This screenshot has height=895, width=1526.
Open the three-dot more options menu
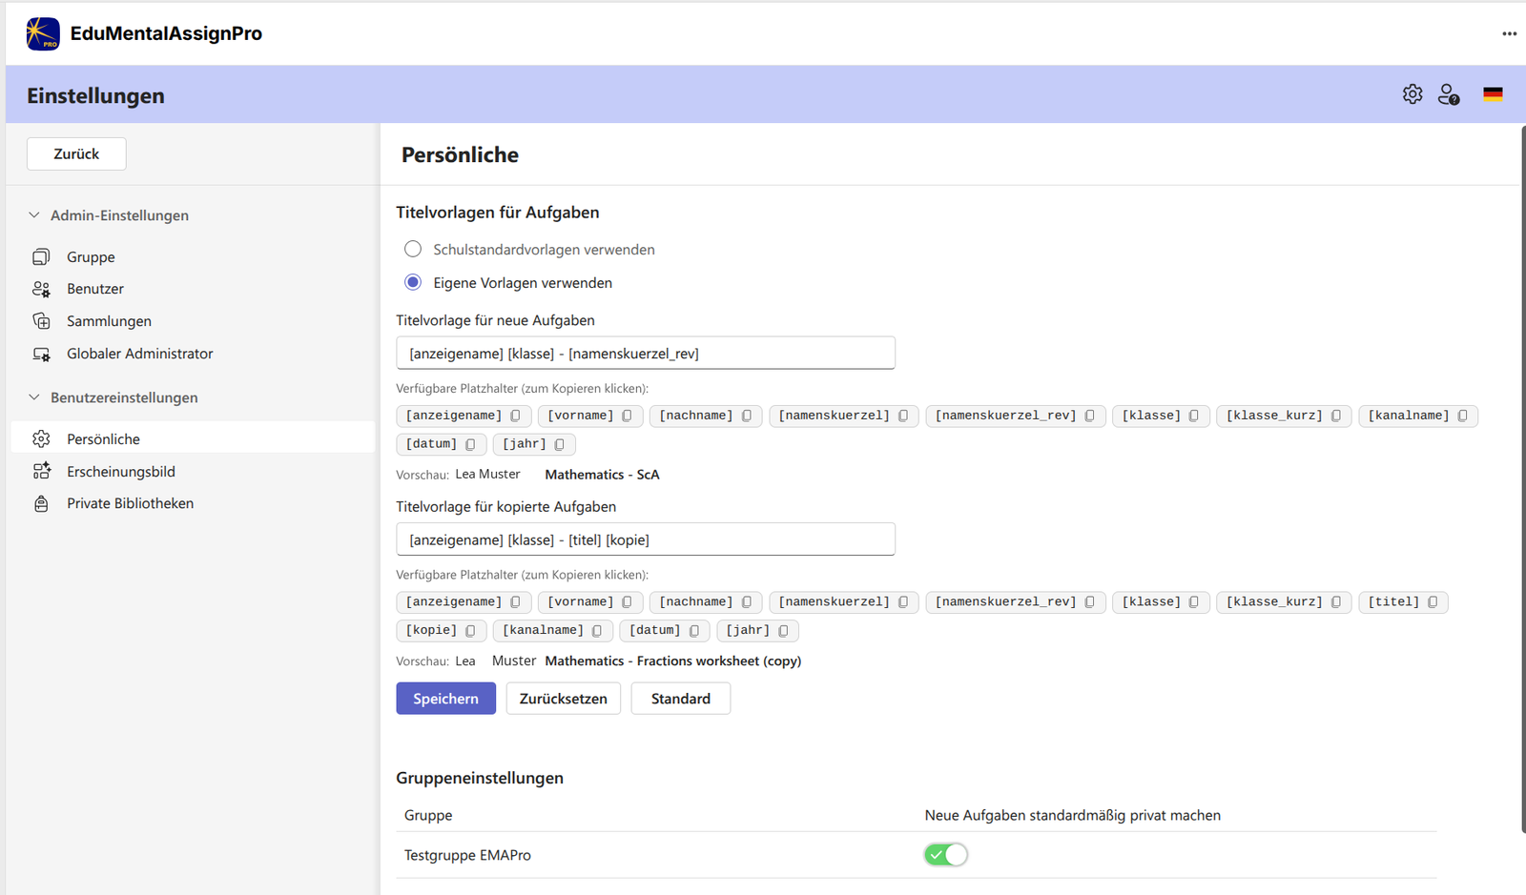[x=1509, y=33]
